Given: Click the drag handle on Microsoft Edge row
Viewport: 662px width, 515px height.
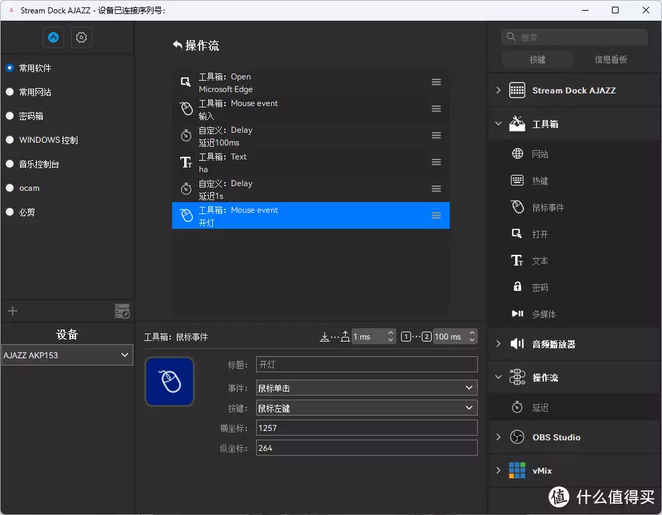Looking at the screenshot, I should pyautogui.click(x=436, y=82).
